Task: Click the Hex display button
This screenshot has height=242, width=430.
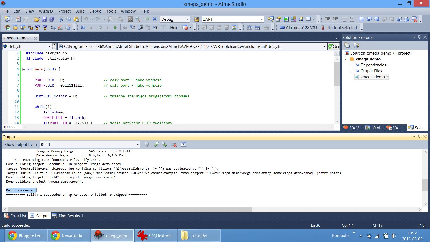Action: (174, 27)
